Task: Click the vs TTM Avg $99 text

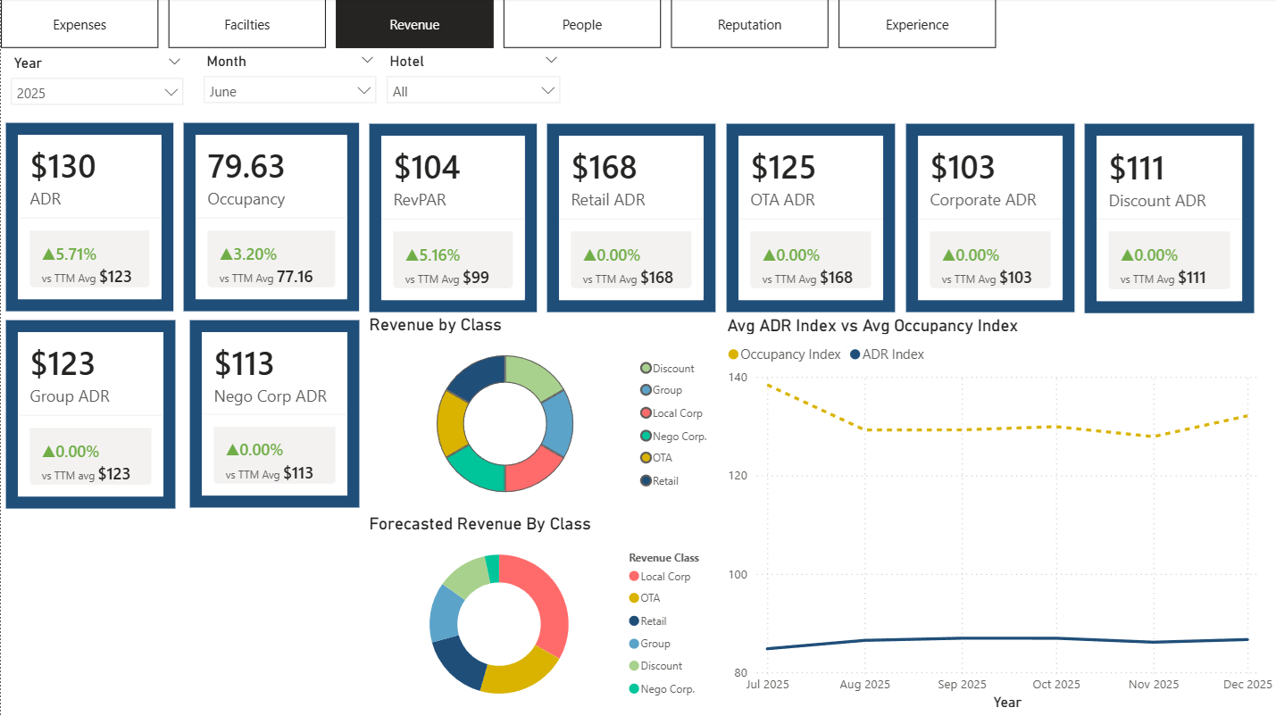Action: [446, 278]
